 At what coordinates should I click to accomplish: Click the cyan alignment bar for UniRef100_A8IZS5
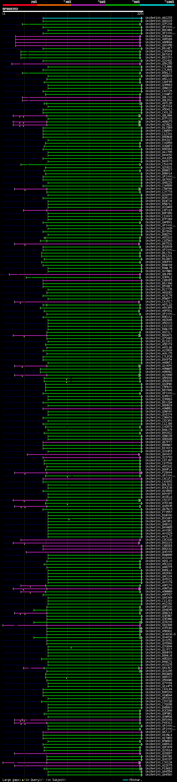tap(92, 18)
